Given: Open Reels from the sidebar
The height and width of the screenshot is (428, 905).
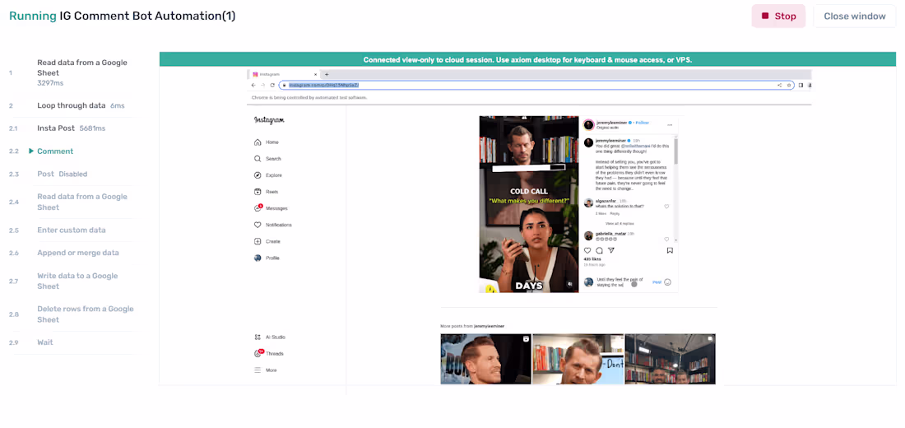Looking at the screenshot, I should (258, 192).
